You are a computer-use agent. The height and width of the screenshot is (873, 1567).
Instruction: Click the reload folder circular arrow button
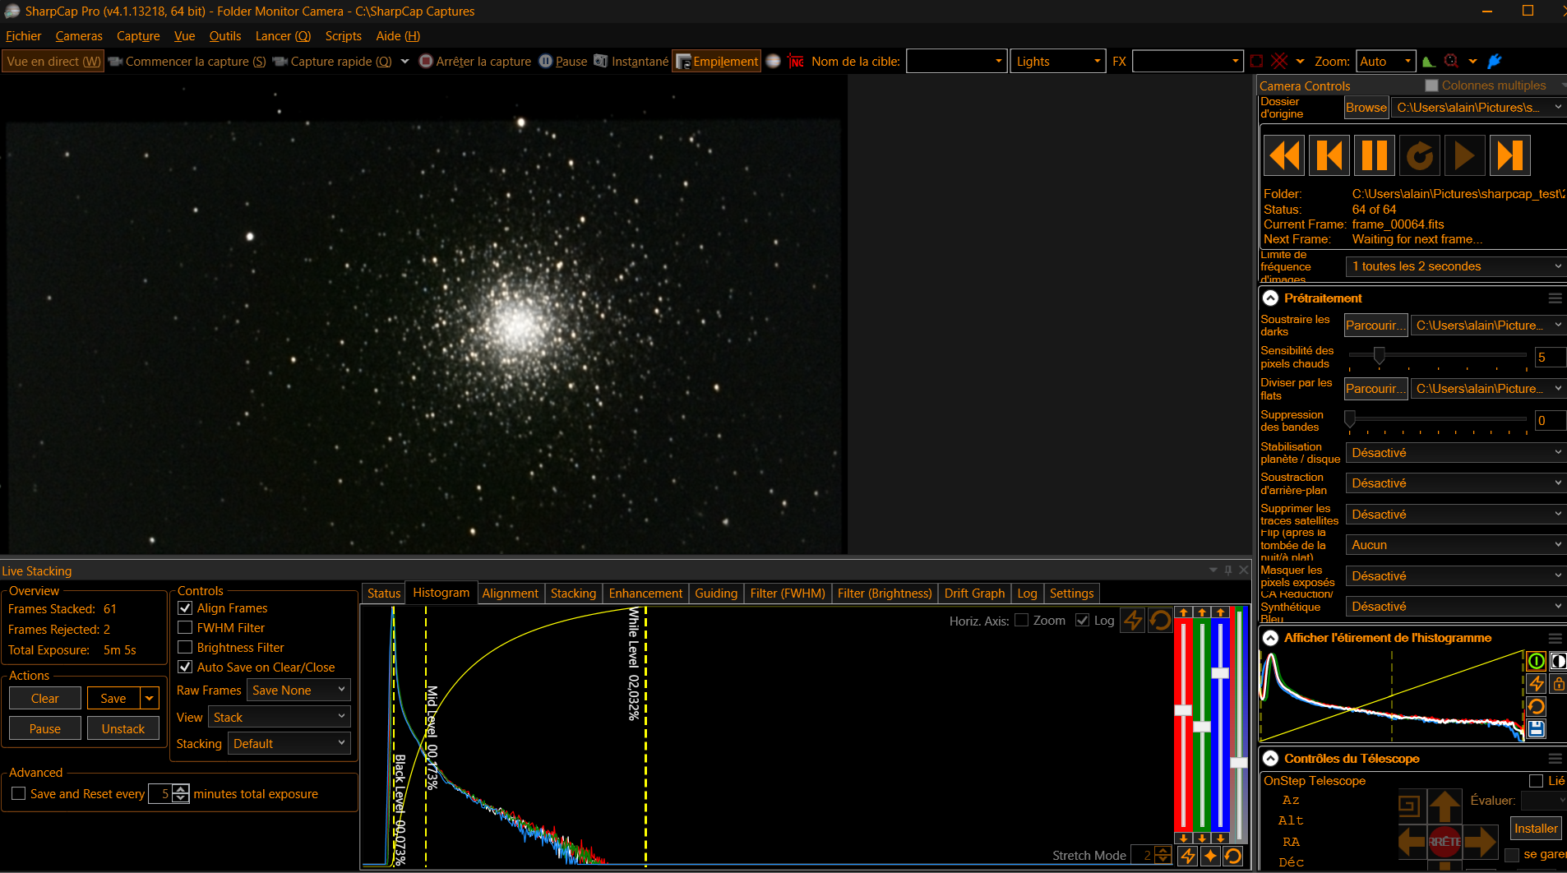pyautogui.click(x=1420, y=155)
